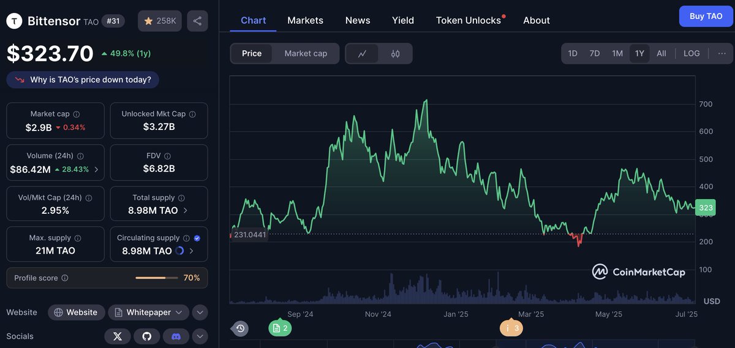This screenshot has width=735, height=348.
Task: Click the green document marker labeled 2
Action: coord(280,328)
